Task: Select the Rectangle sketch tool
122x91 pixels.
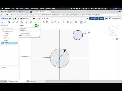Action: 17,22
